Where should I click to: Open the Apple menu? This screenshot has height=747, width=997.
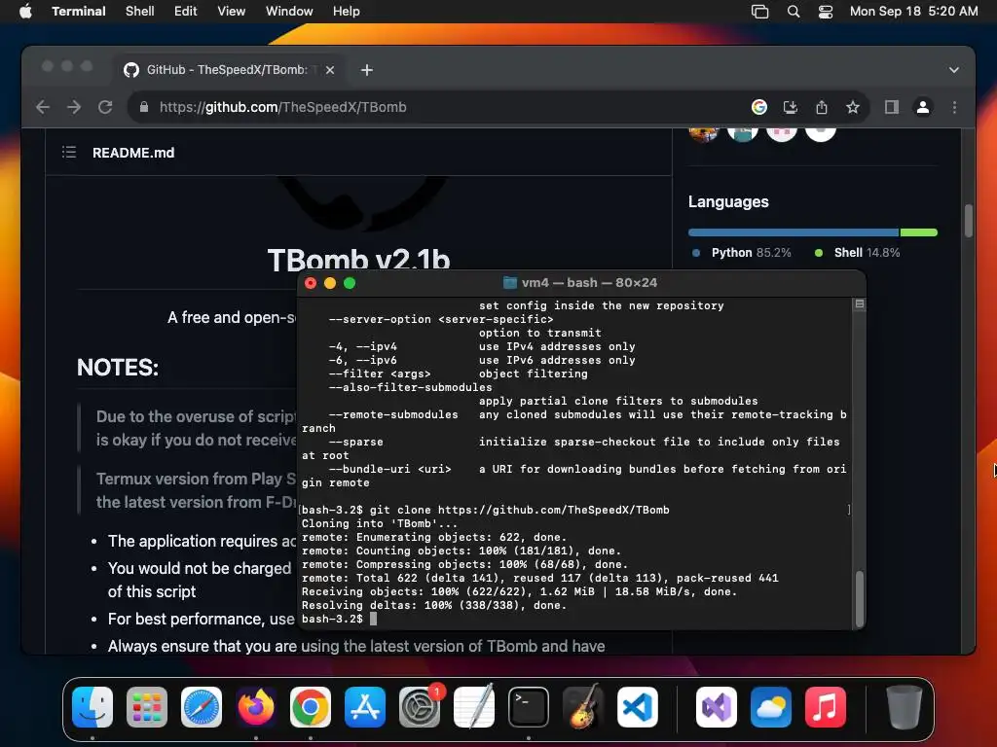[25, 12]
